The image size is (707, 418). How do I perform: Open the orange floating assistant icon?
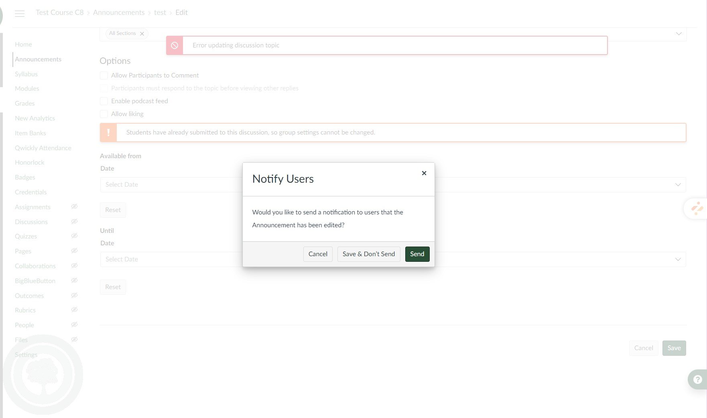pyautogui.click(x=697, y=208)
